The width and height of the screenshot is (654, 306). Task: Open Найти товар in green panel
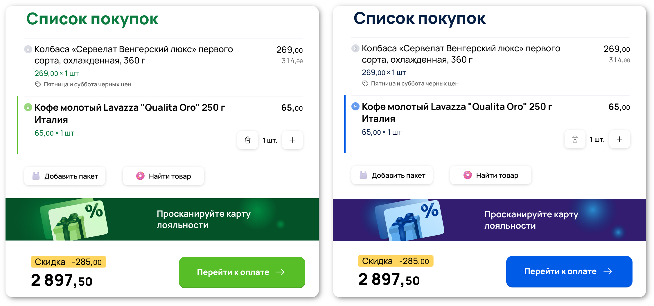[x=163, y=176]
